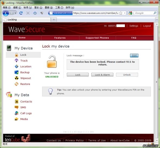Open the 編輯 (E) menu

coord(17,8)
